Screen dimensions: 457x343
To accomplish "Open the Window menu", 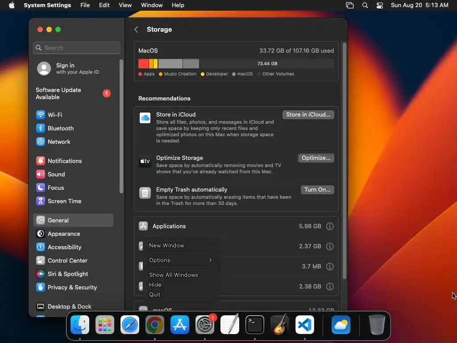I will point(152,5).
